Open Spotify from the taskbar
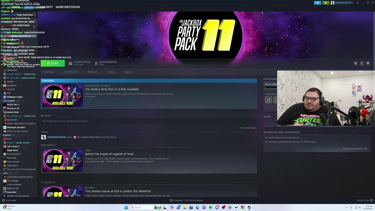The image size is (375, 211). 210,207
